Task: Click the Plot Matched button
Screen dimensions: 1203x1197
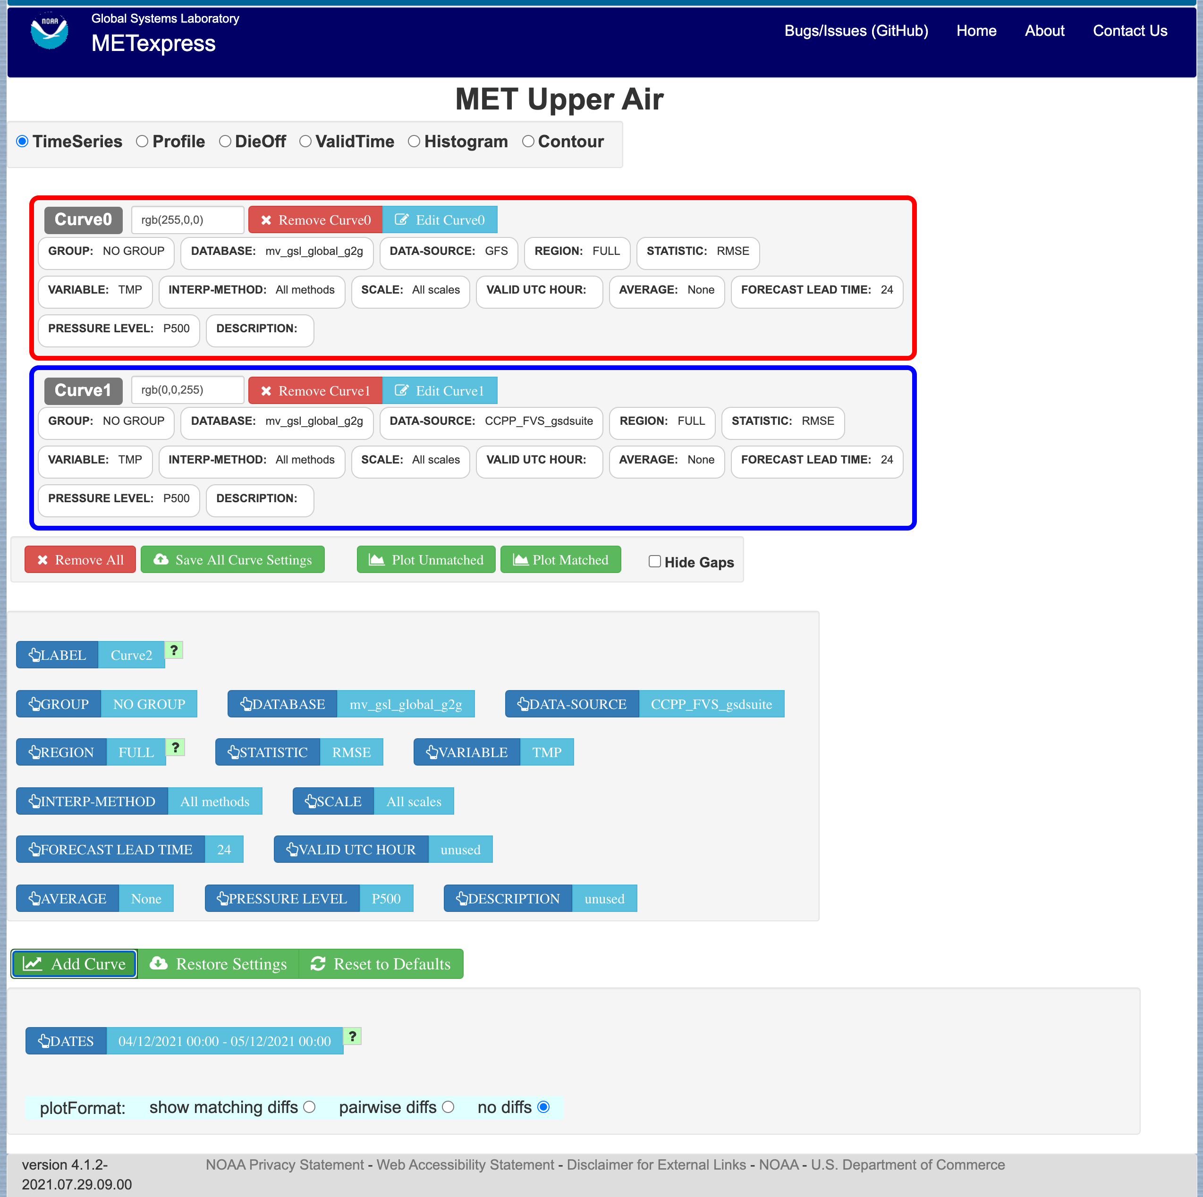Action: point(560,560)
